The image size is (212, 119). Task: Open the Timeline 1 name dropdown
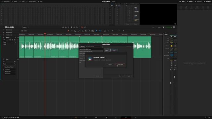(26, 27)
